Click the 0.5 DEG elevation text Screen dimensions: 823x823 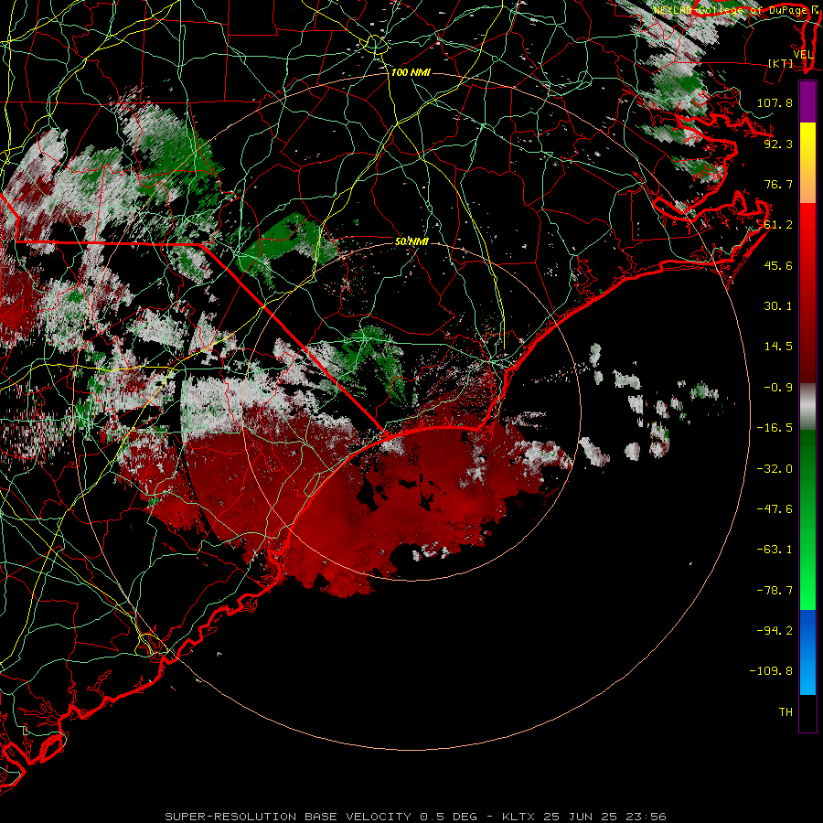448,817
